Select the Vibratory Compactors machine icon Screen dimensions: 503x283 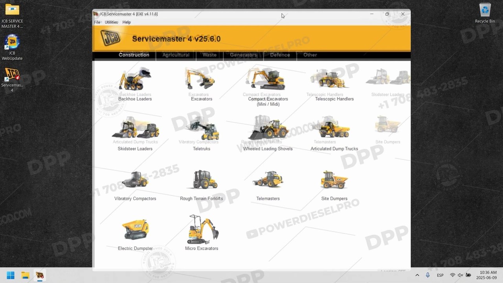pyautogui.click(x=136, y=180)
